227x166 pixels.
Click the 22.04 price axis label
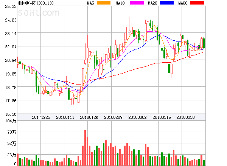(11, 47)
